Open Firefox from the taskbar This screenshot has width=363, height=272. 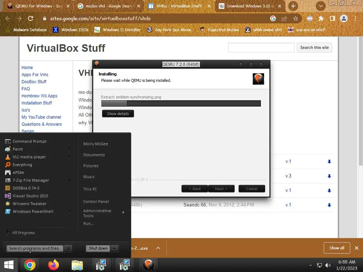point(54,265)
